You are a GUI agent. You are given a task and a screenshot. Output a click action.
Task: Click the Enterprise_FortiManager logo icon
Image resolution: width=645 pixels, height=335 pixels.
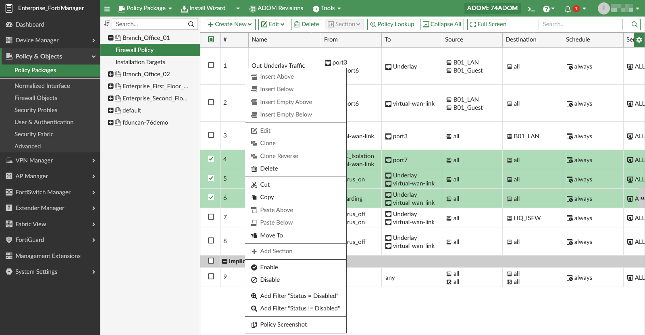[9, 8]
